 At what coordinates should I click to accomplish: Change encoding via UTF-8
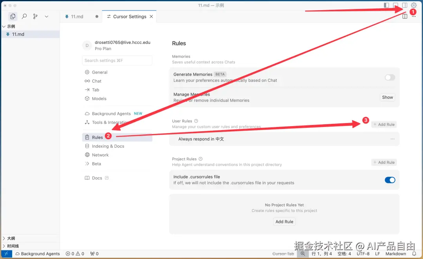coord(363,254)
